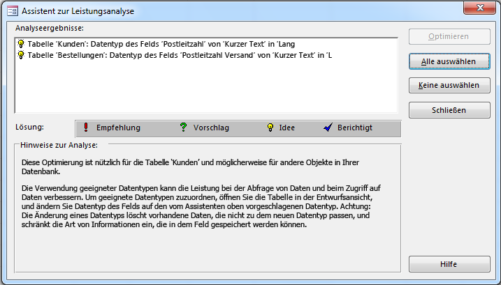Click the lightbulb icon beside the 'Kunden' result
501x285 pixels.
20,43
